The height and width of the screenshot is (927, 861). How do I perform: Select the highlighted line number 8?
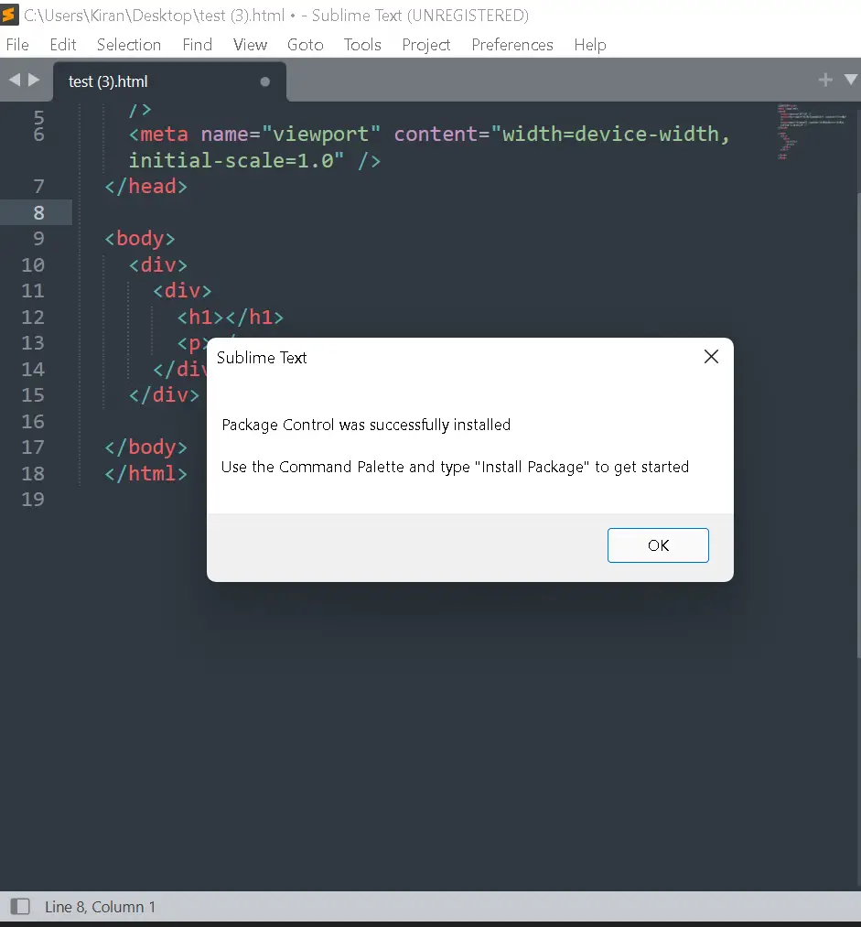[x=37, y=211]
